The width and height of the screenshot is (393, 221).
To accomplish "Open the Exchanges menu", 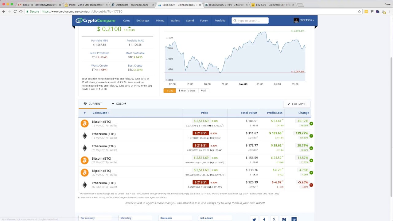I will coord(143,21).
